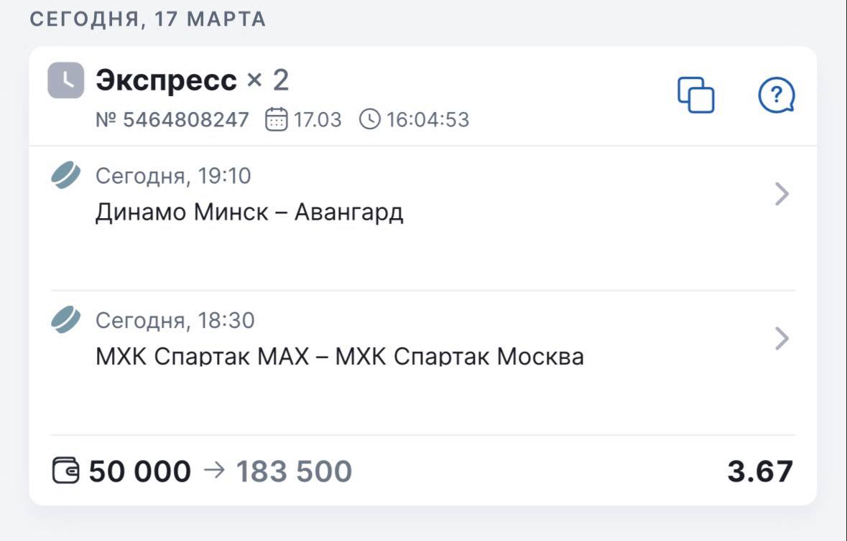Click the Сегодня, 19:10 start time

[173, 176]
